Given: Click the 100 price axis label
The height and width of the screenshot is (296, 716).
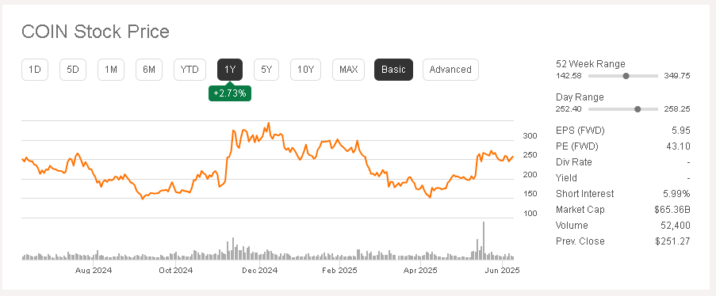Looking at the screenshot, I should tap(530, 214).
